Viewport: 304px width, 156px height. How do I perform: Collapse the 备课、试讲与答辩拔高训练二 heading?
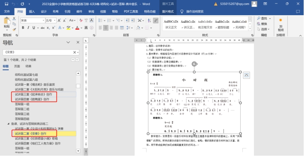[9, 124]
